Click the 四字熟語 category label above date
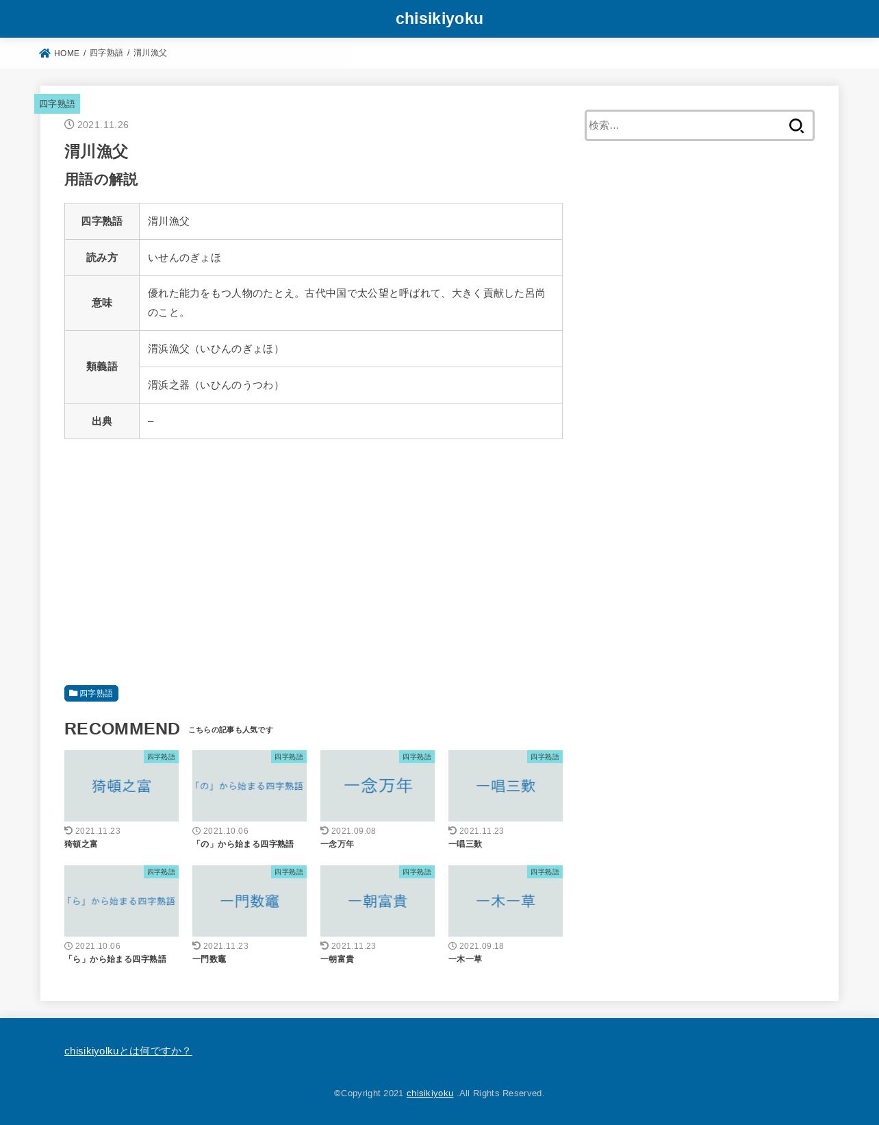 tap(57, 104)
